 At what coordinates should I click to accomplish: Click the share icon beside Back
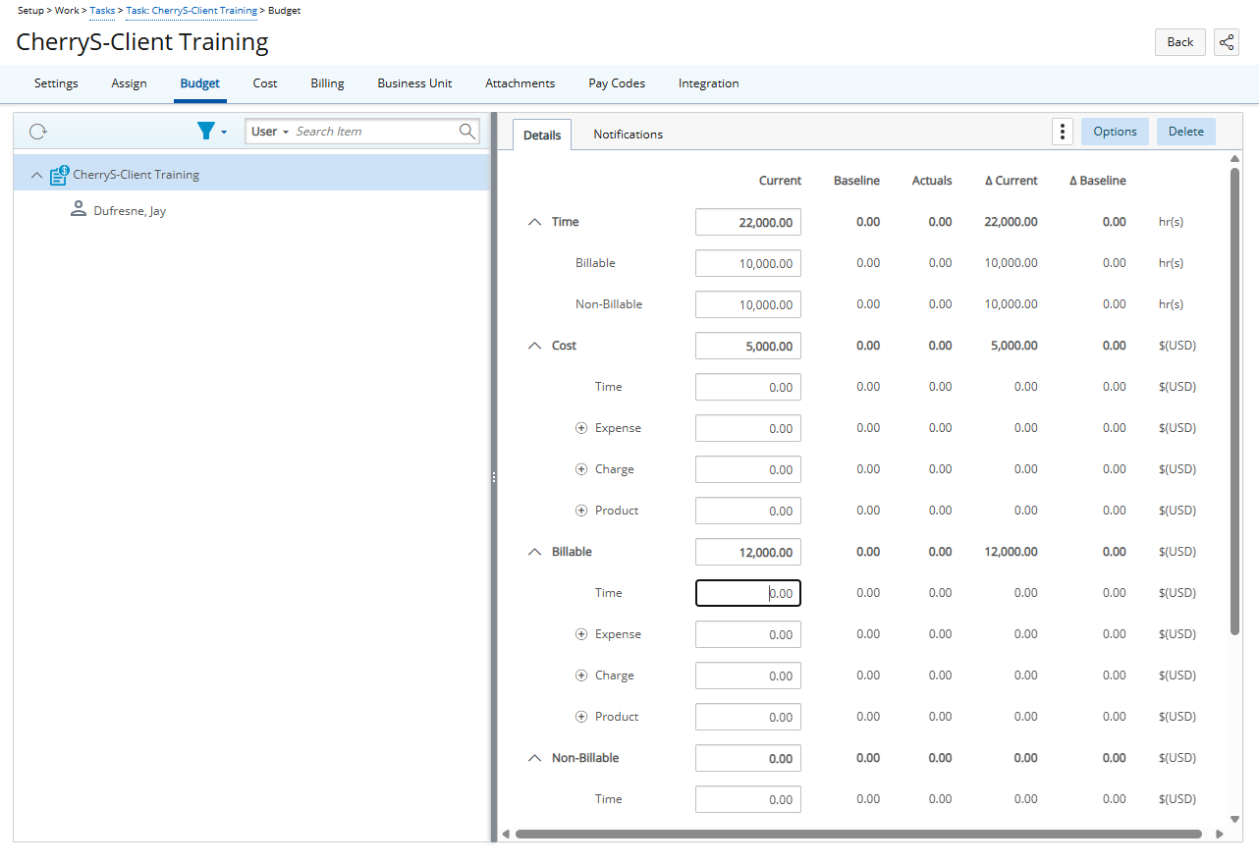[x=1227, y=42]
